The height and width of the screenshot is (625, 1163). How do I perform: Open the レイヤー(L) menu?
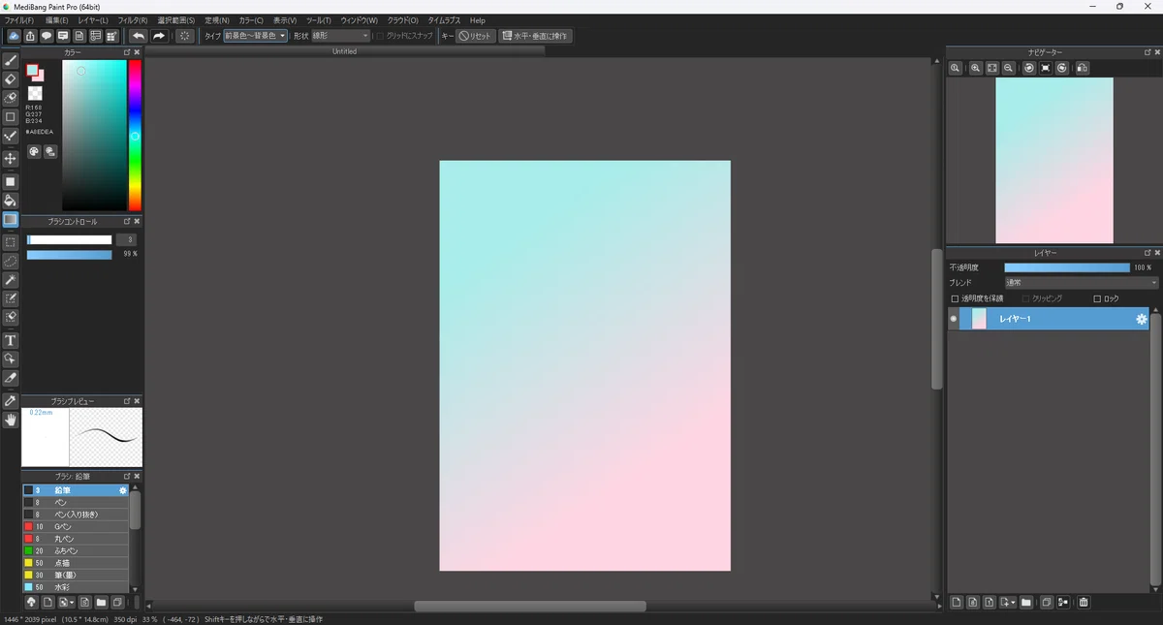tap(93, 20)
